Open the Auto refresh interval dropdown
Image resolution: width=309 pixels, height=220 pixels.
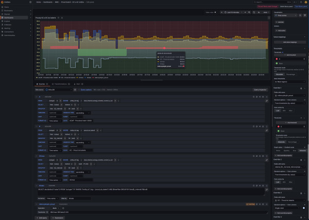click(x=266, y=12)
